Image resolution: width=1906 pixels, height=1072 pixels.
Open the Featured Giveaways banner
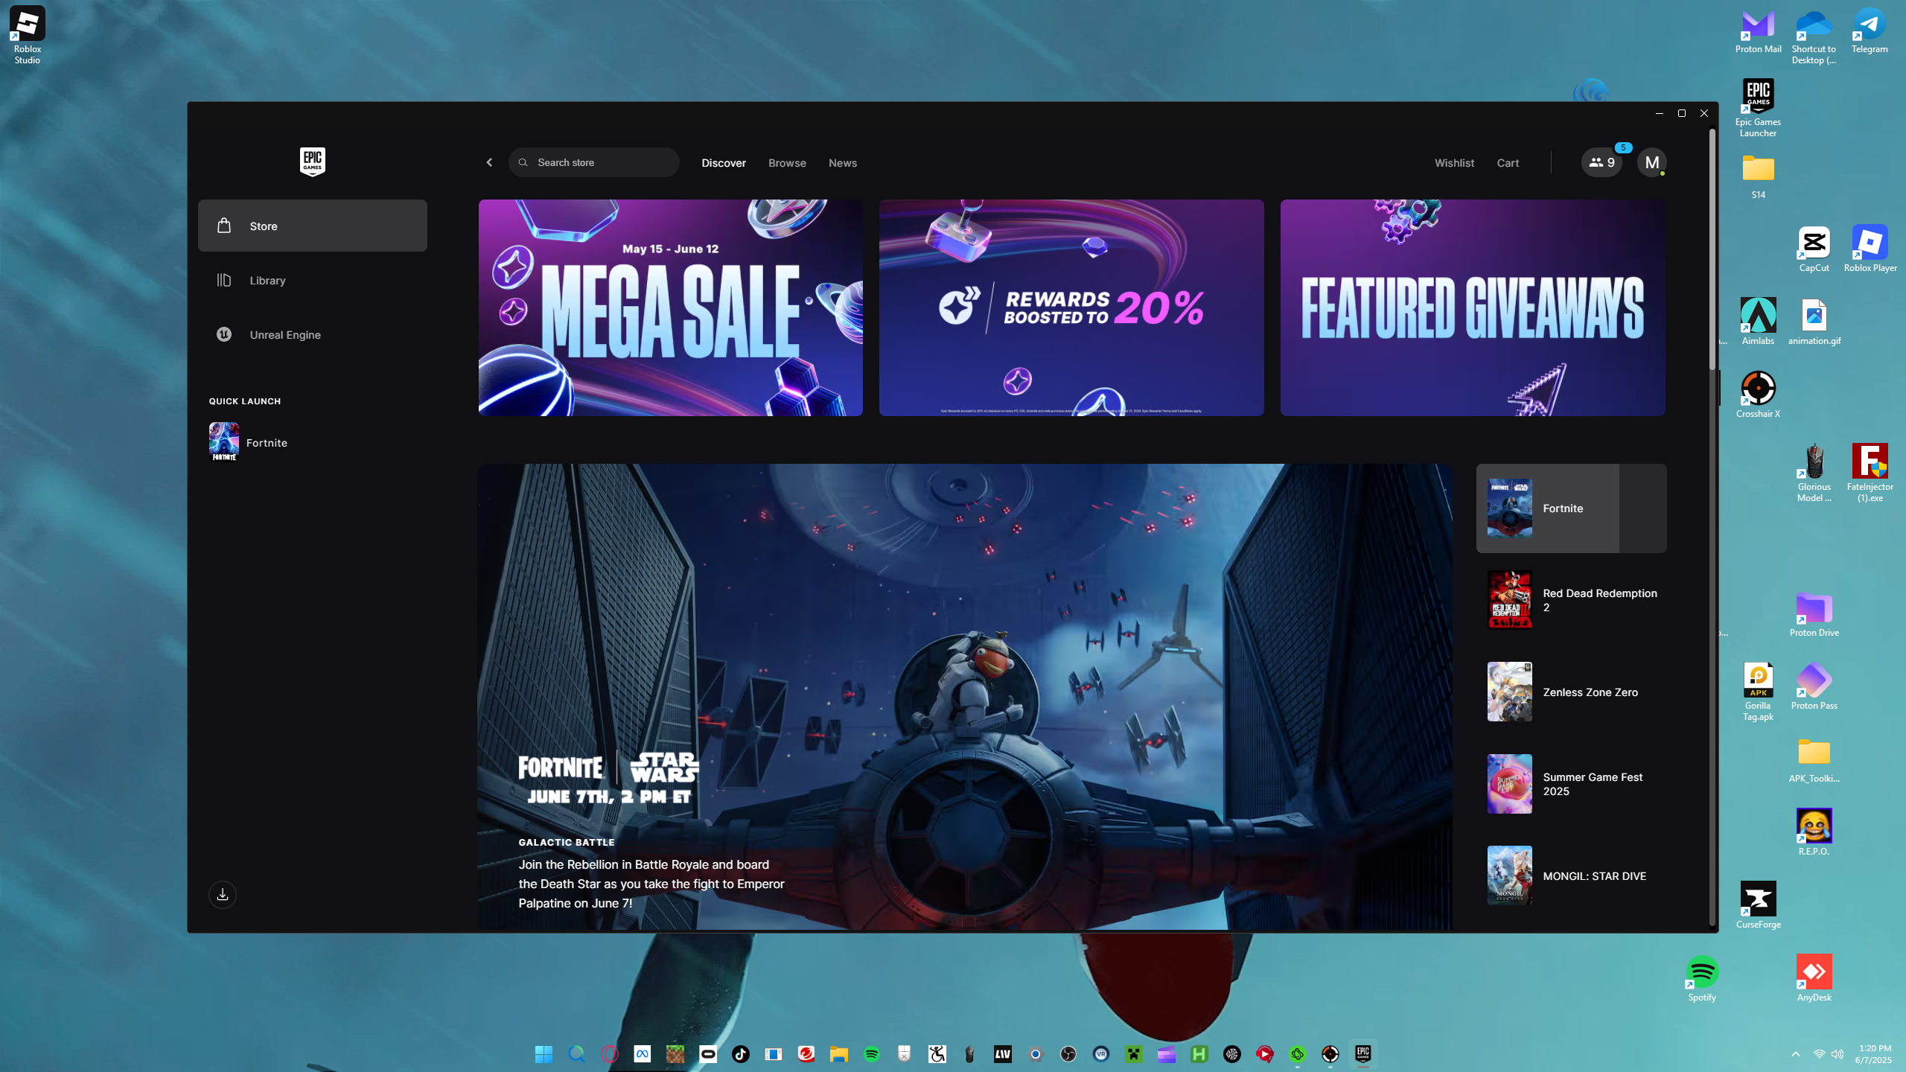pyautogui.click(x=1472, y=307)
